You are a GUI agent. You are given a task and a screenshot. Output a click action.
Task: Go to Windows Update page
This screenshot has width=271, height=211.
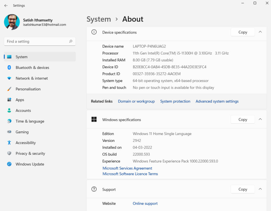click(x=40, y=164)
